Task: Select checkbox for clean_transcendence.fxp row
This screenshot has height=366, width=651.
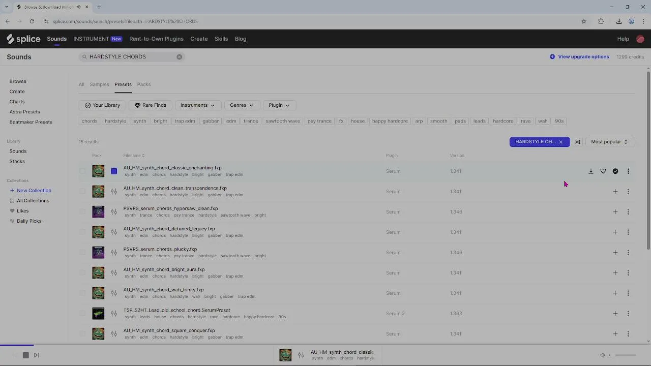Action: 82,192
